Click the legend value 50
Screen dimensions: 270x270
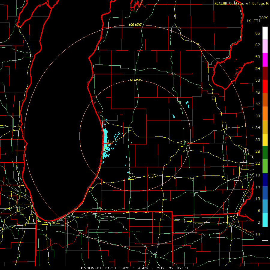coord(258,80)
